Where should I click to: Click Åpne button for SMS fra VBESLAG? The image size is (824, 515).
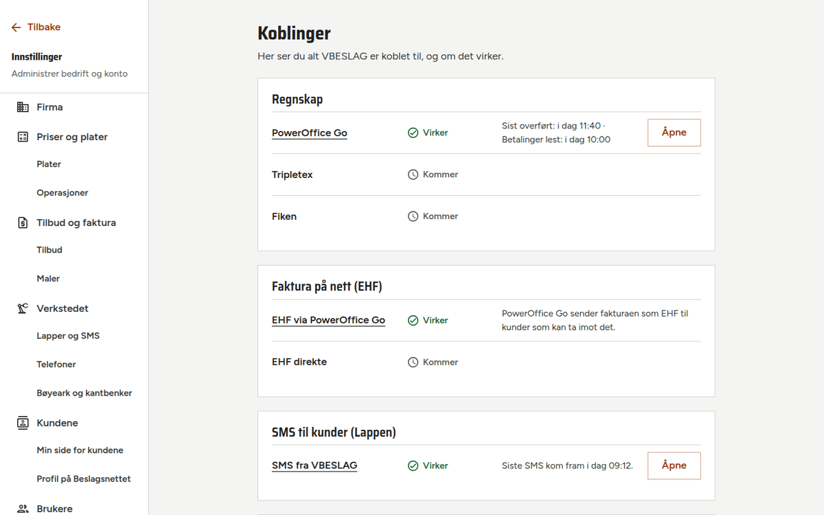tap(674, 466)
